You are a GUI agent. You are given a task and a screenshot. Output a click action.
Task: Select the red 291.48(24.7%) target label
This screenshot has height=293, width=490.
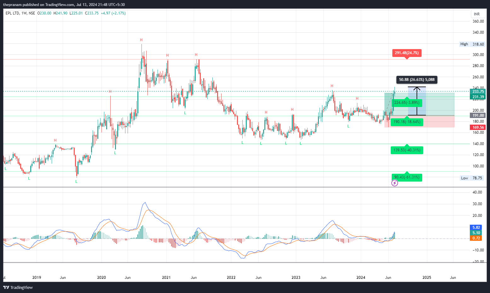point(407,53)
